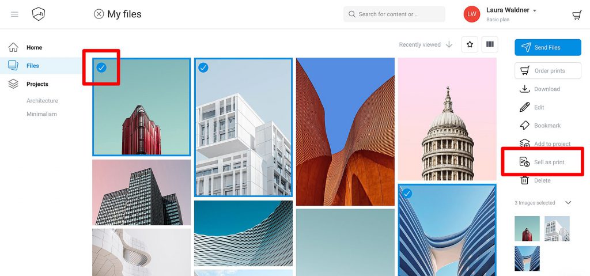590x276 pixels.
Task: Click Edit action
Action: click(539, 107)
